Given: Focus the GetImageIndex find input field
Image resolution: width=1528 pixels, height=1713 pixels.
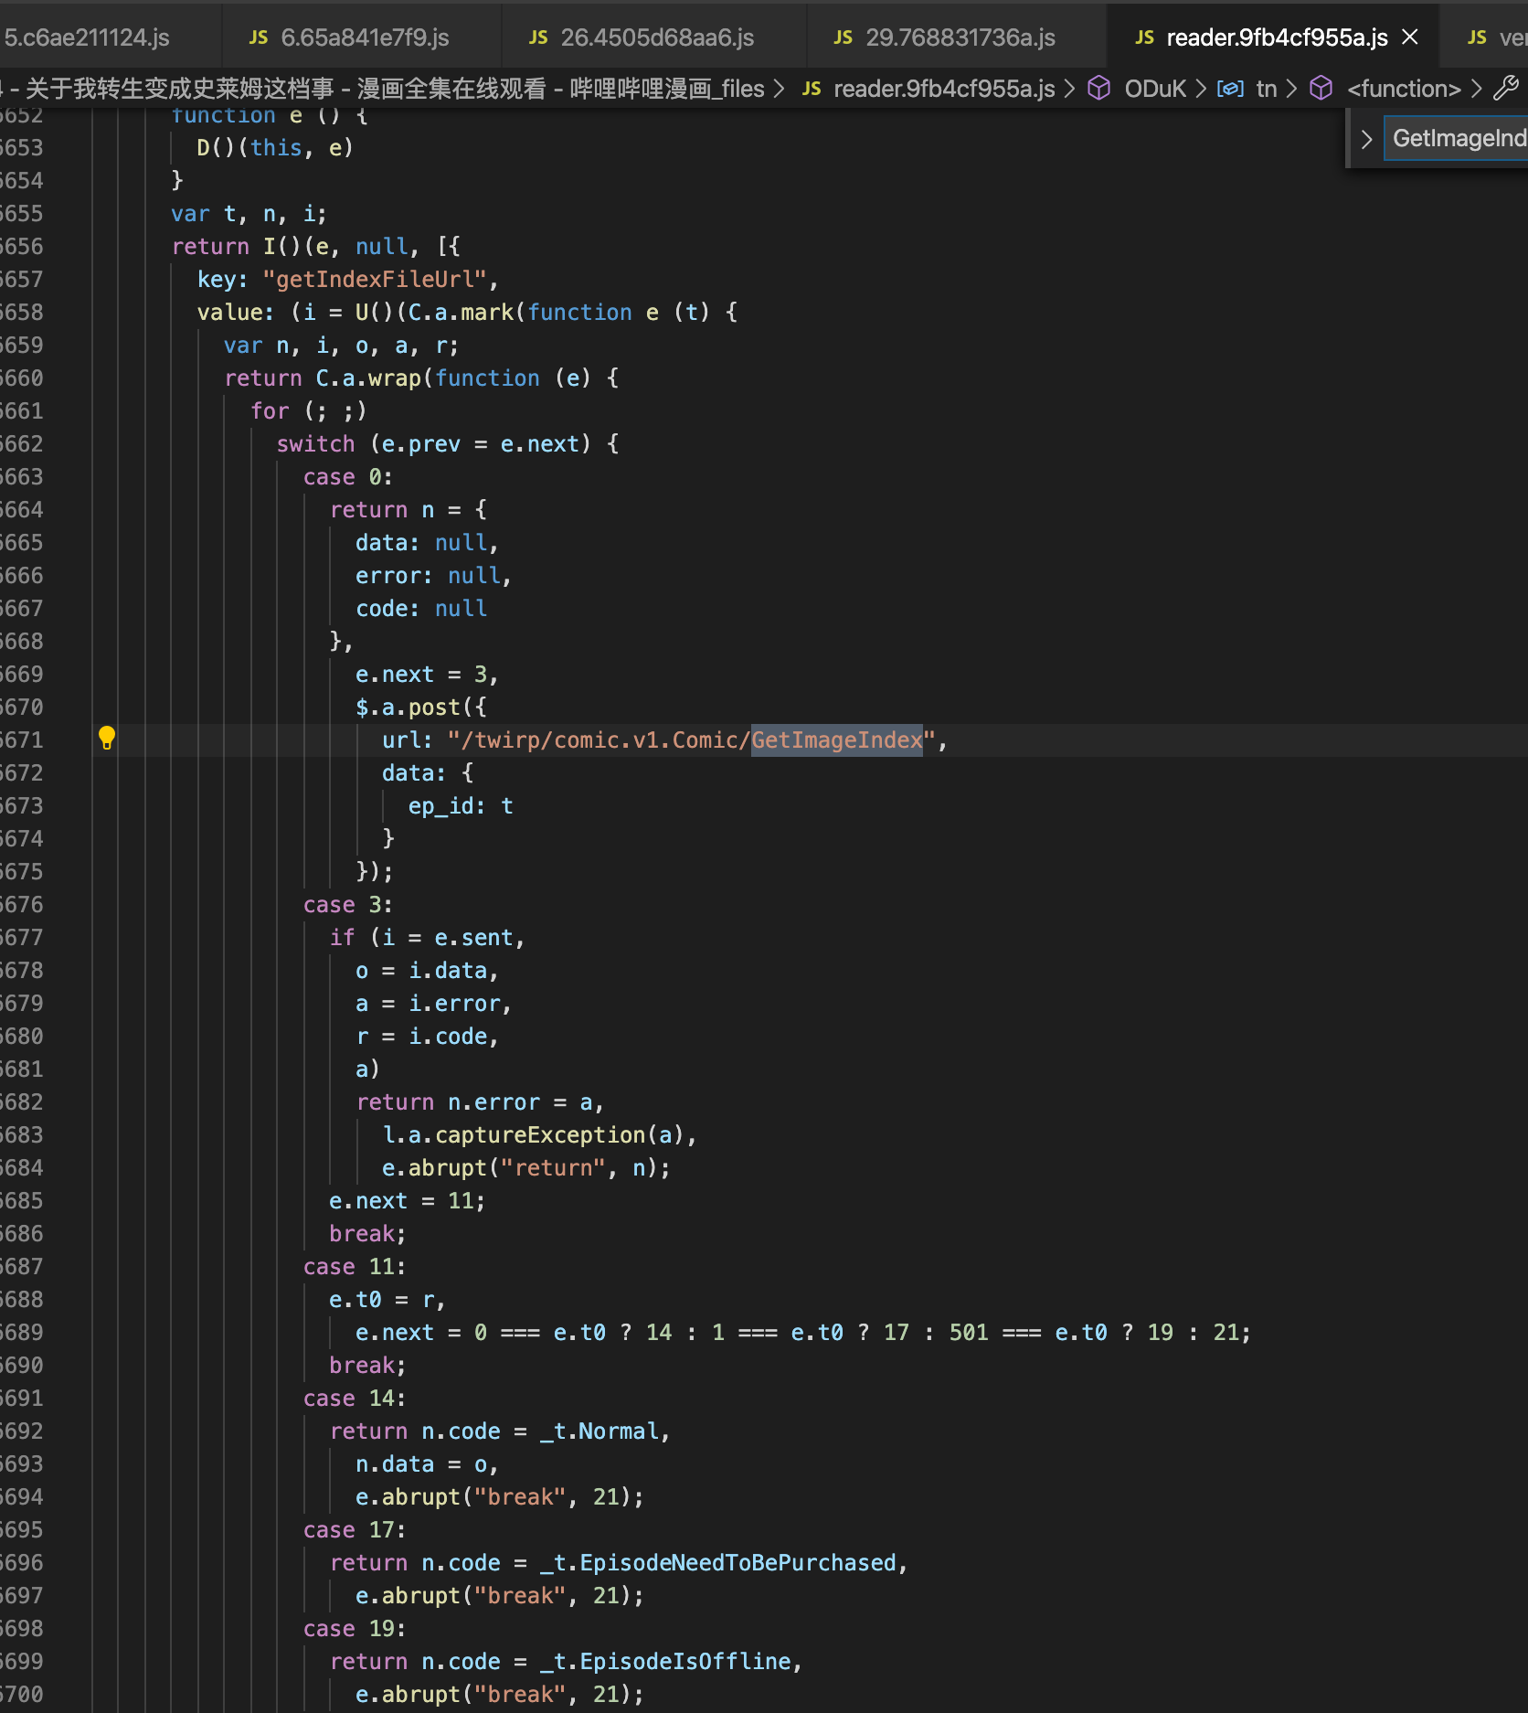Looking at the screenshot, I should [x=1457, y=138].
